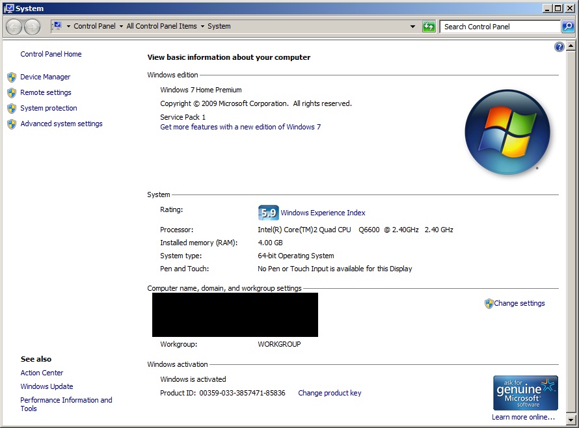Screen dimensions: 579x428
Task: Click Get more features with new edition link
Action: pos(241,127)
